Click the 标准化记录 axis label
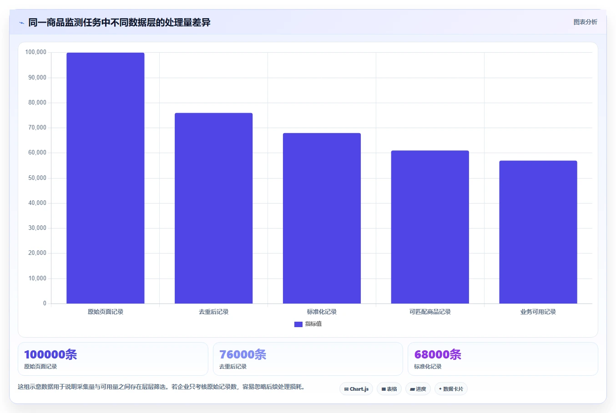The height and width of the screenshot is (413, 616). point(322,312)
